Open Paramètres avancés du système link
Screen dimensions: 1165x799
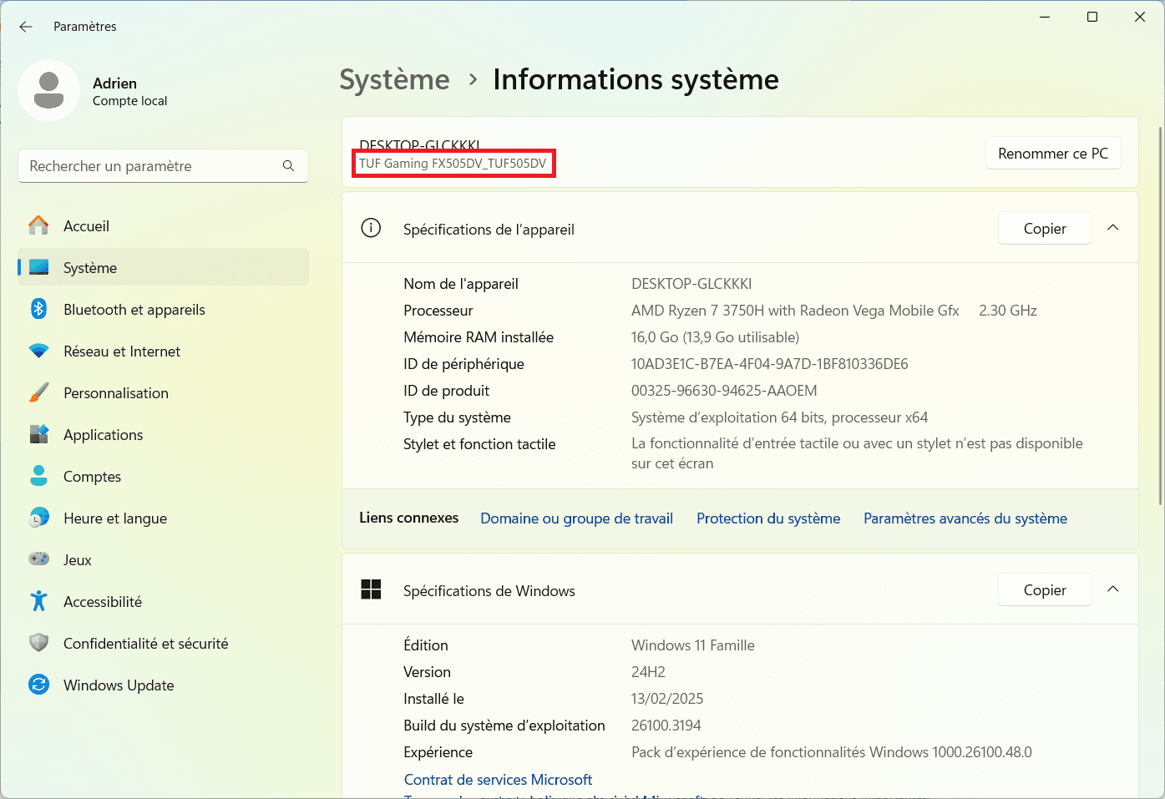[965, 518]
